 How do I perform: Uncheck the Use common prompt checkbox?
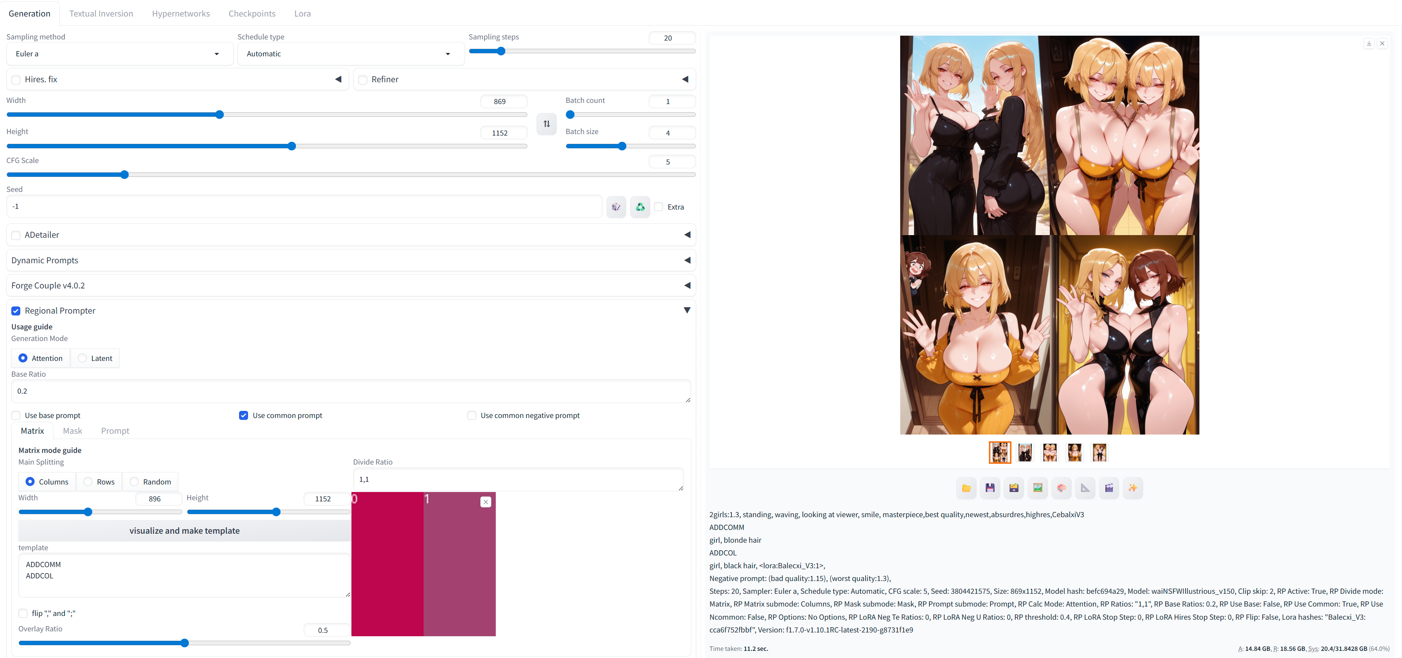[x=243, y=415]
